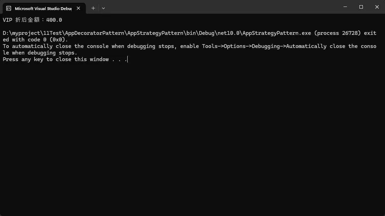The height and width of the screenshot is (216, 385).
Task: Minimize the console window
Action: 345,7
